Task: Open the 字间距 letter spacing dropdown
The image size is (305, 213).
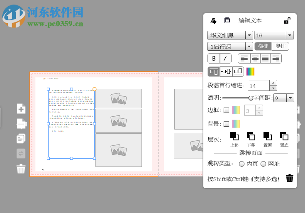Action: (x=290, y=98)
